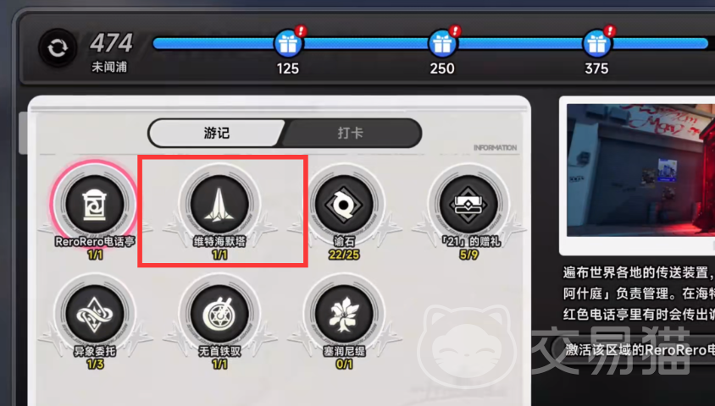The image size is (715, 406).
Task: Select the 无首铁驭 icon
Action: (x=219, y=314)
